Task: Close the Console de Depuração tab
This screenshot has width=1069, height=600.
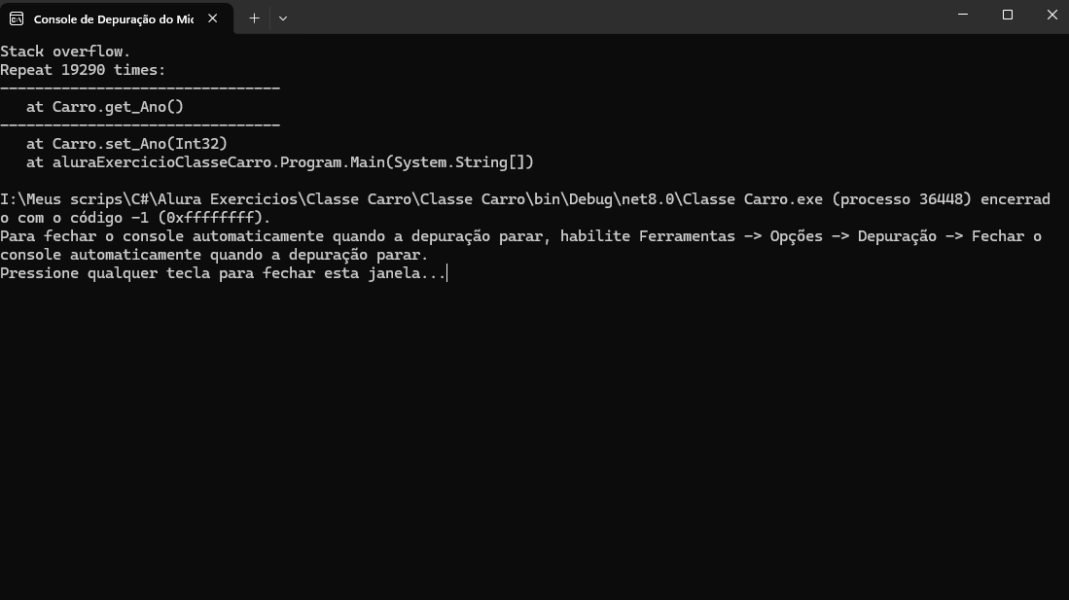Action: (x=213, y=18)
